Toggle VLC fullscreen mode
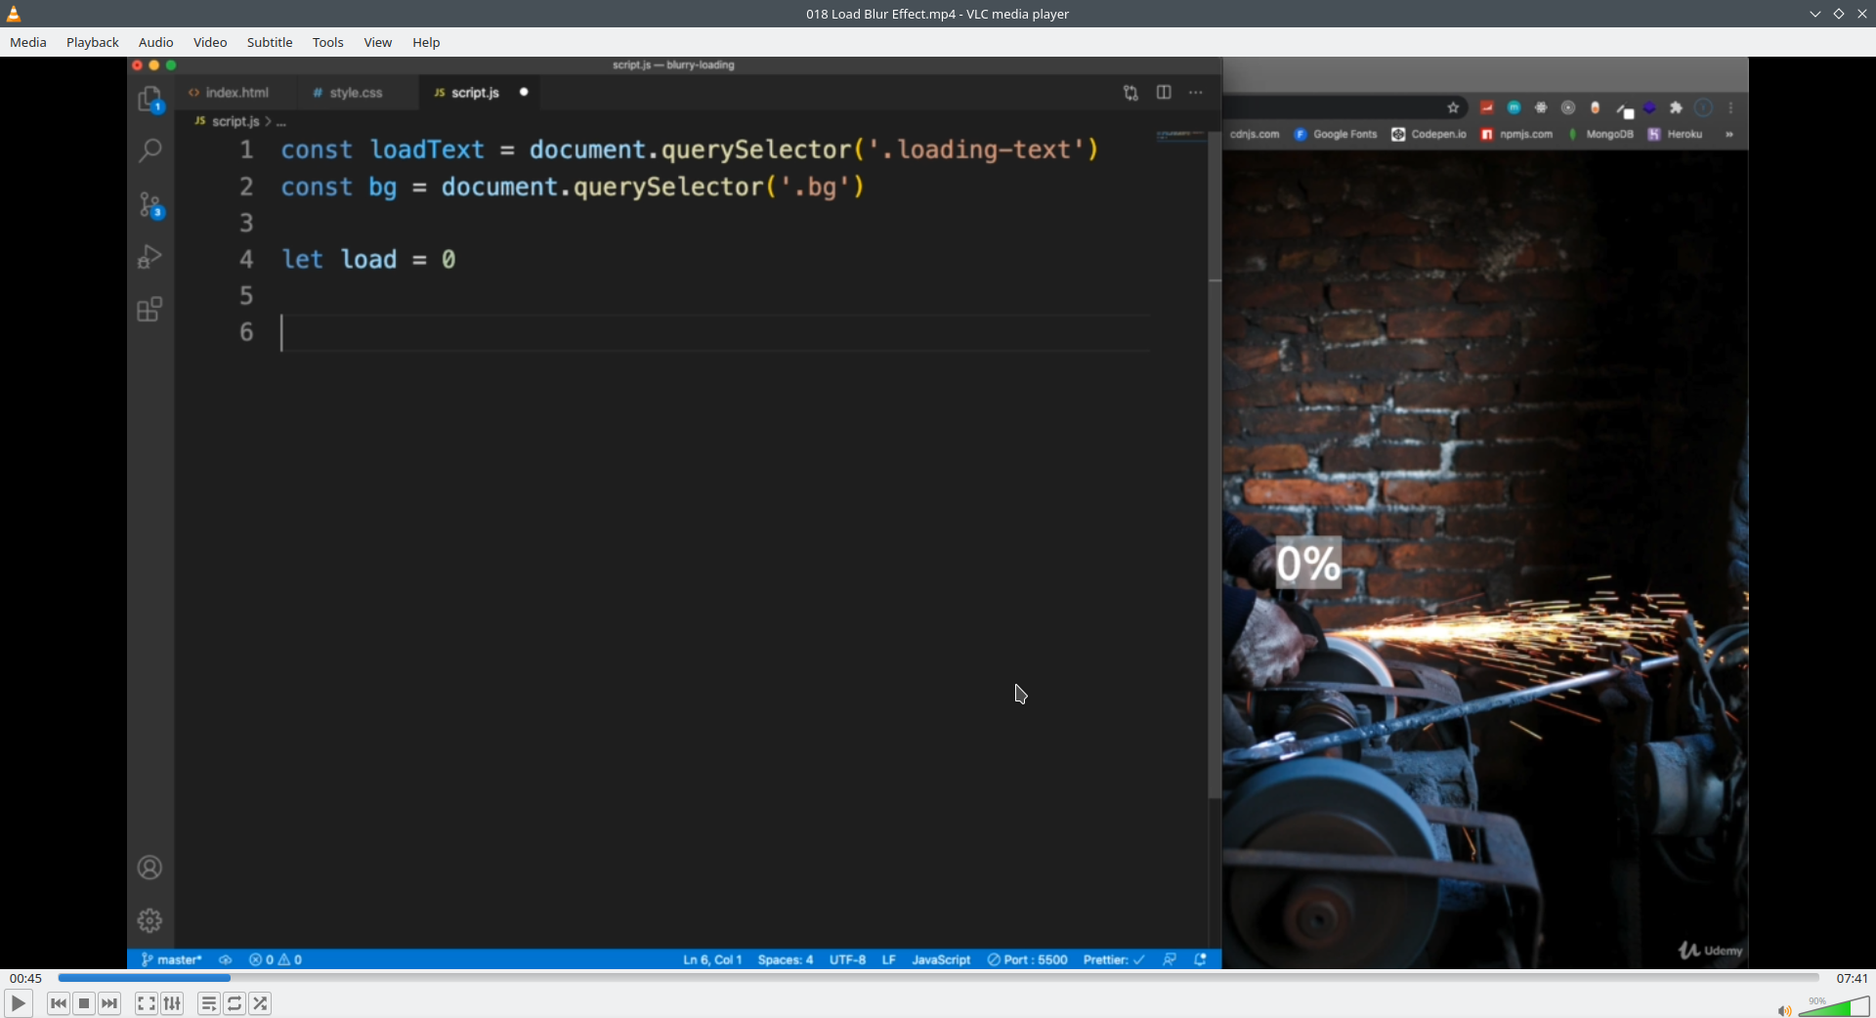The image size is (1876, 1018). 147,1003
